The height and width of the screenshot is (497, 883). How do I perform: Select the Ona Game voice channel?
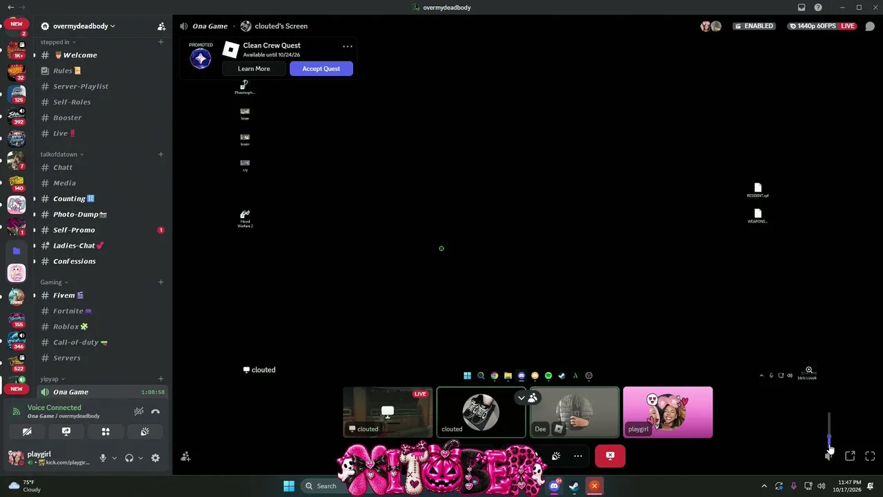(x=102, y=392)
